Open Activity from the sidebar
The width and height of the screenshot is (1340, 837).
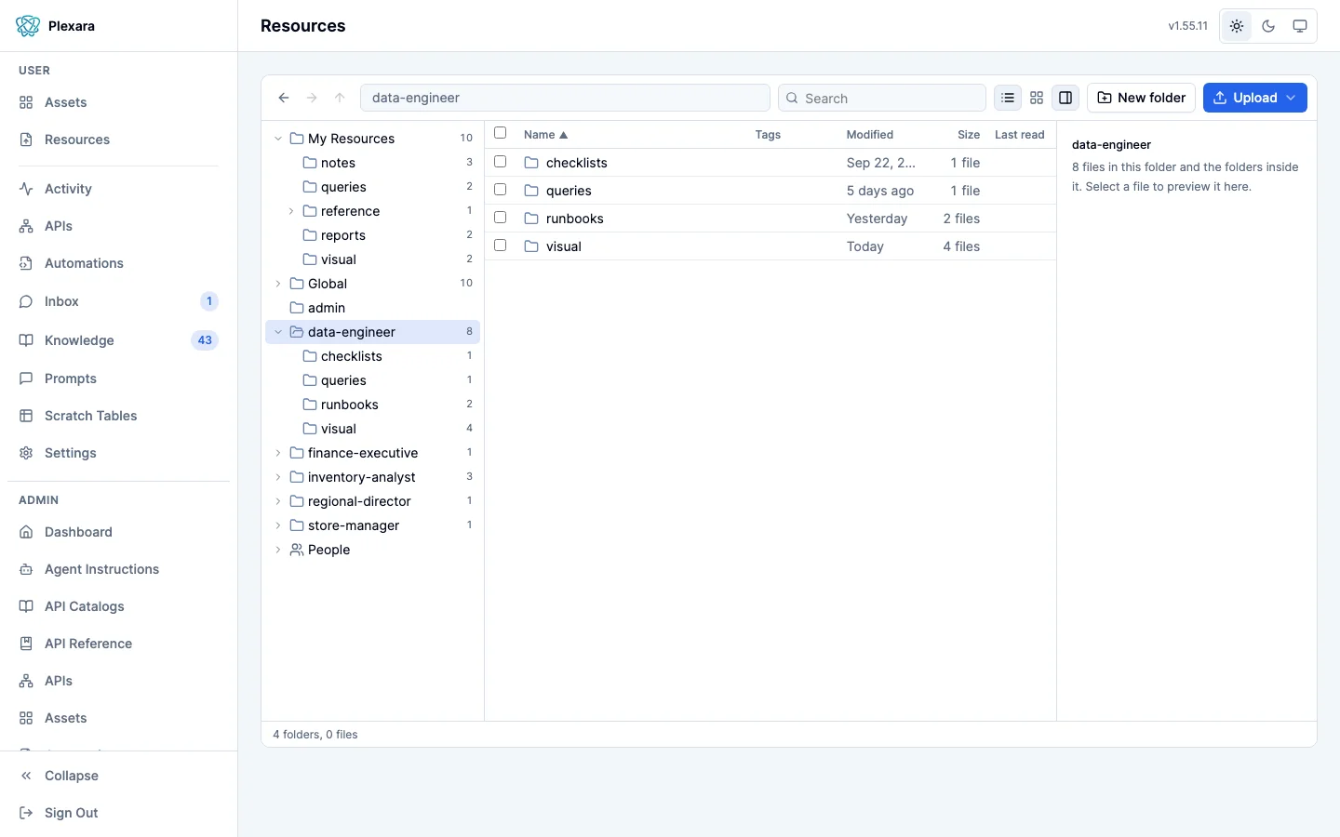118,189
